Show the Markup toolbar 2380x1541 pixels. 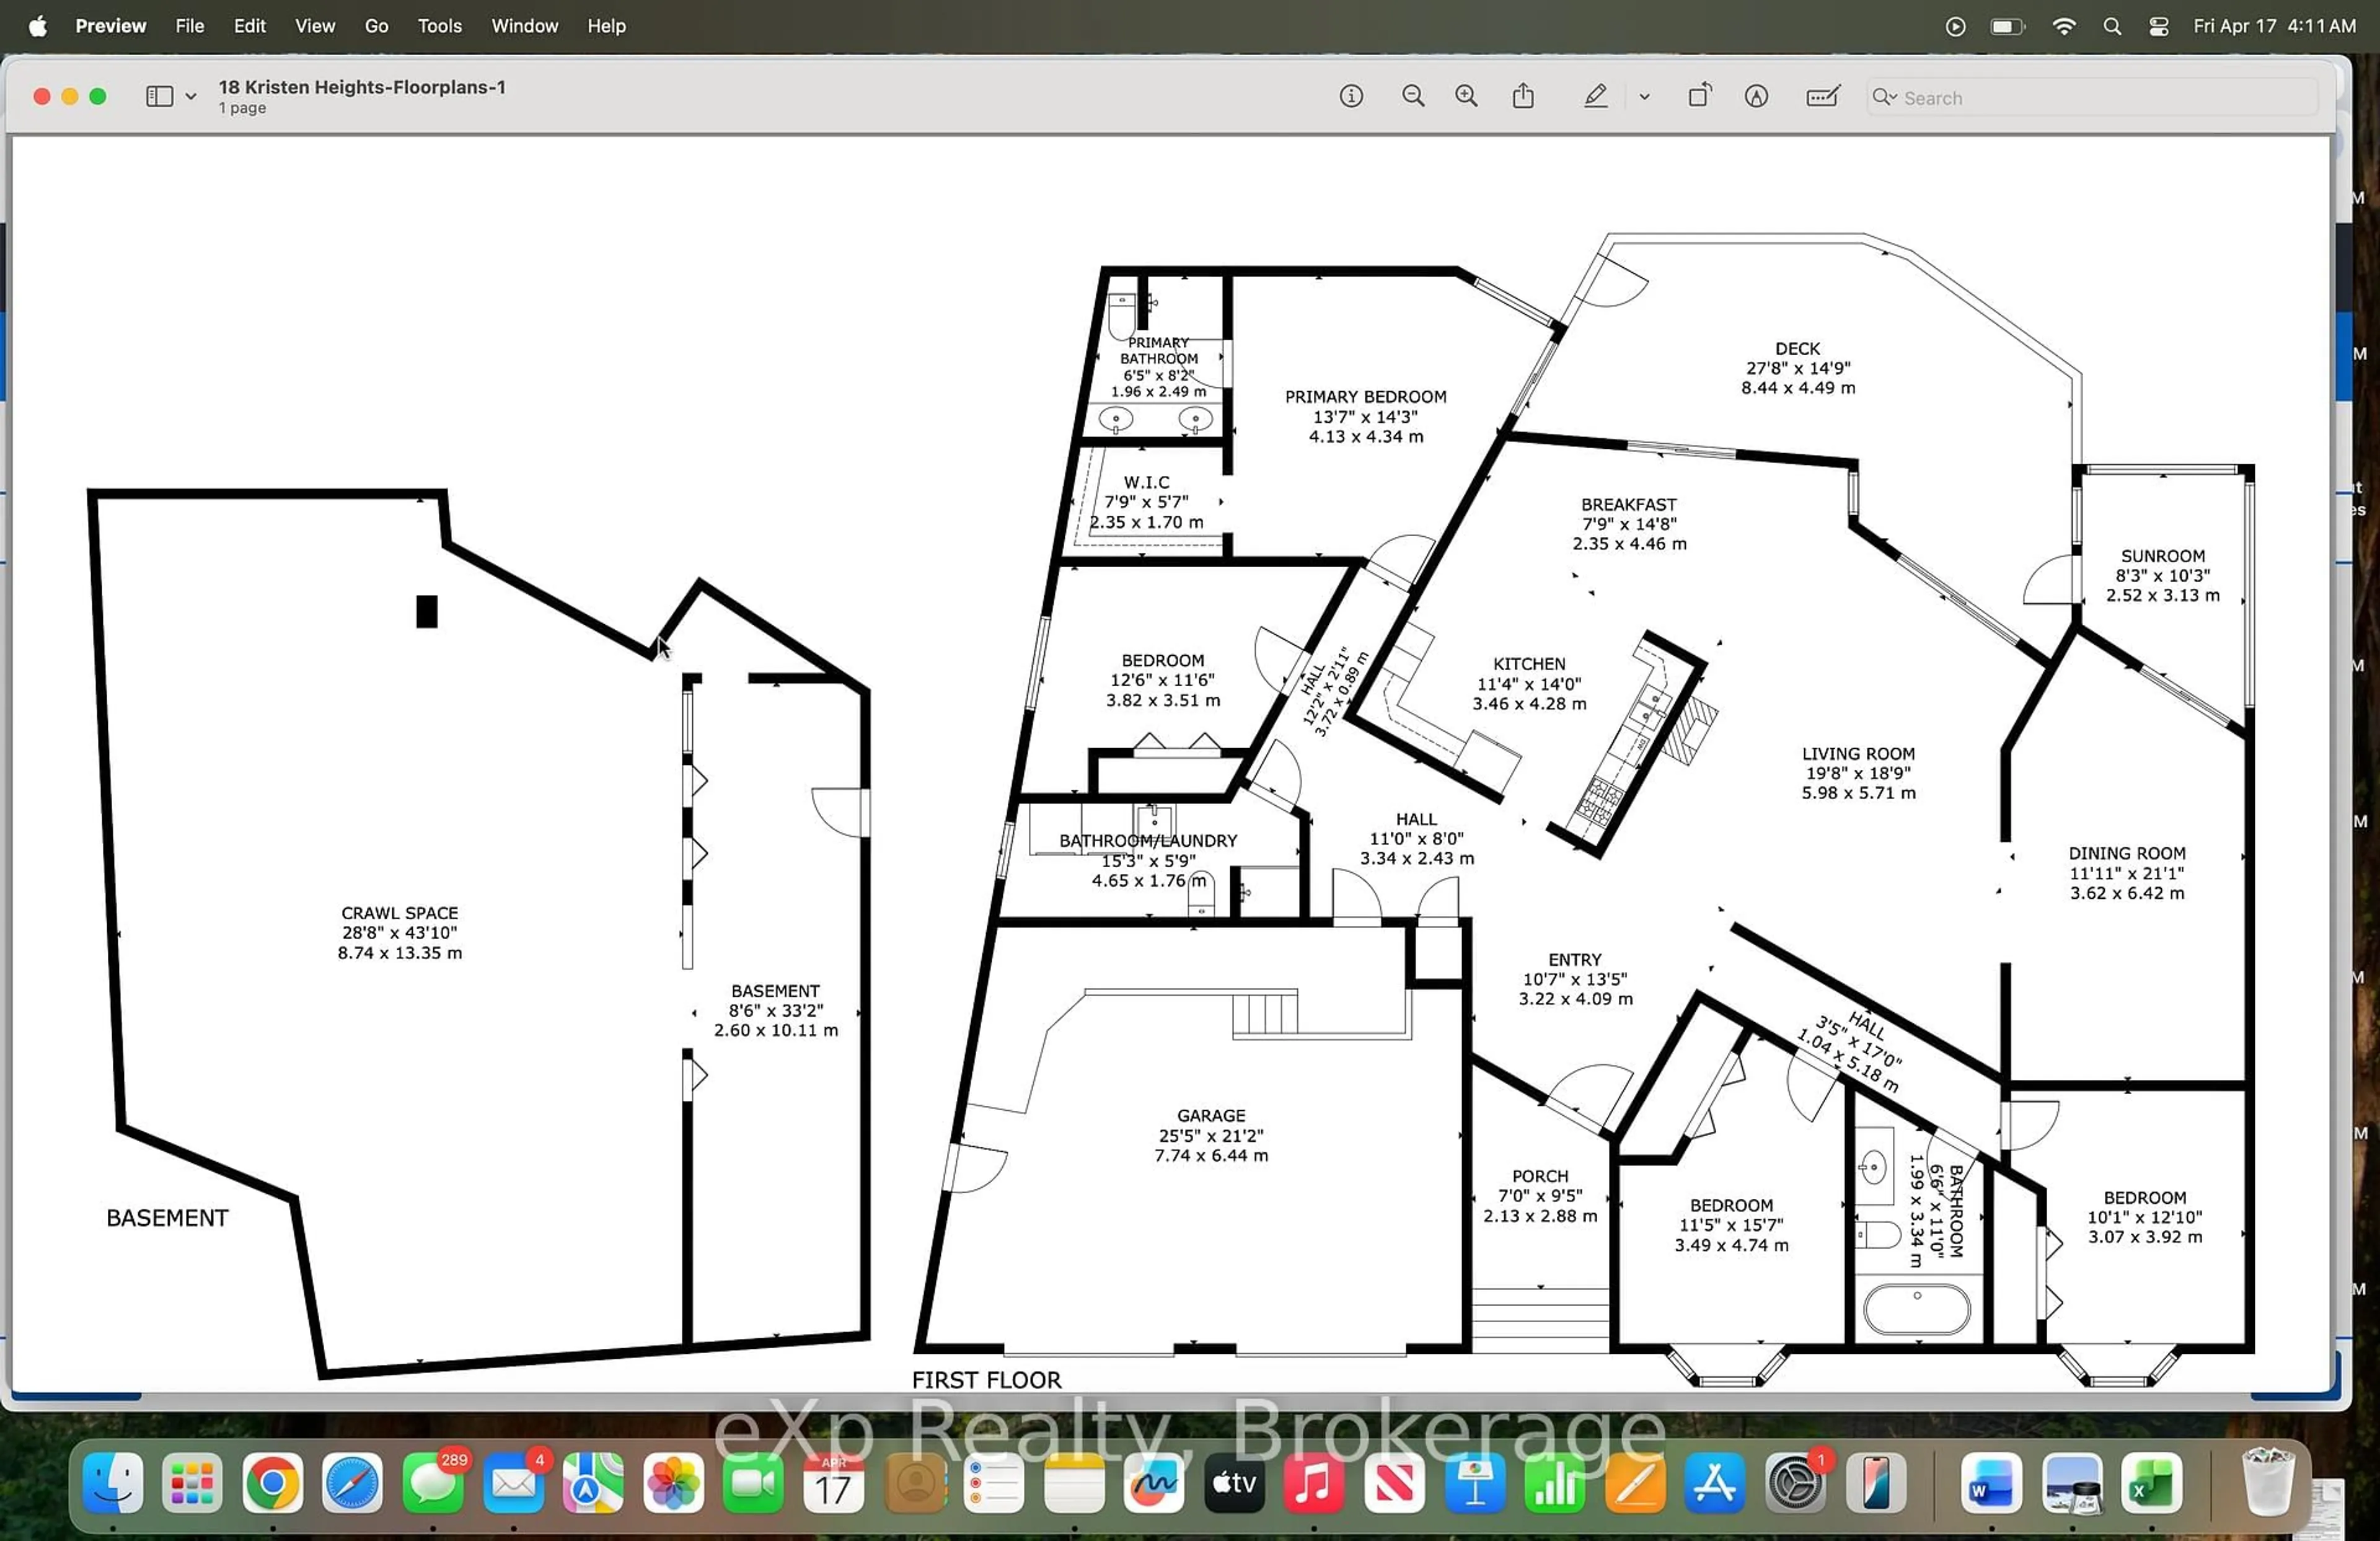(1757, 96)
